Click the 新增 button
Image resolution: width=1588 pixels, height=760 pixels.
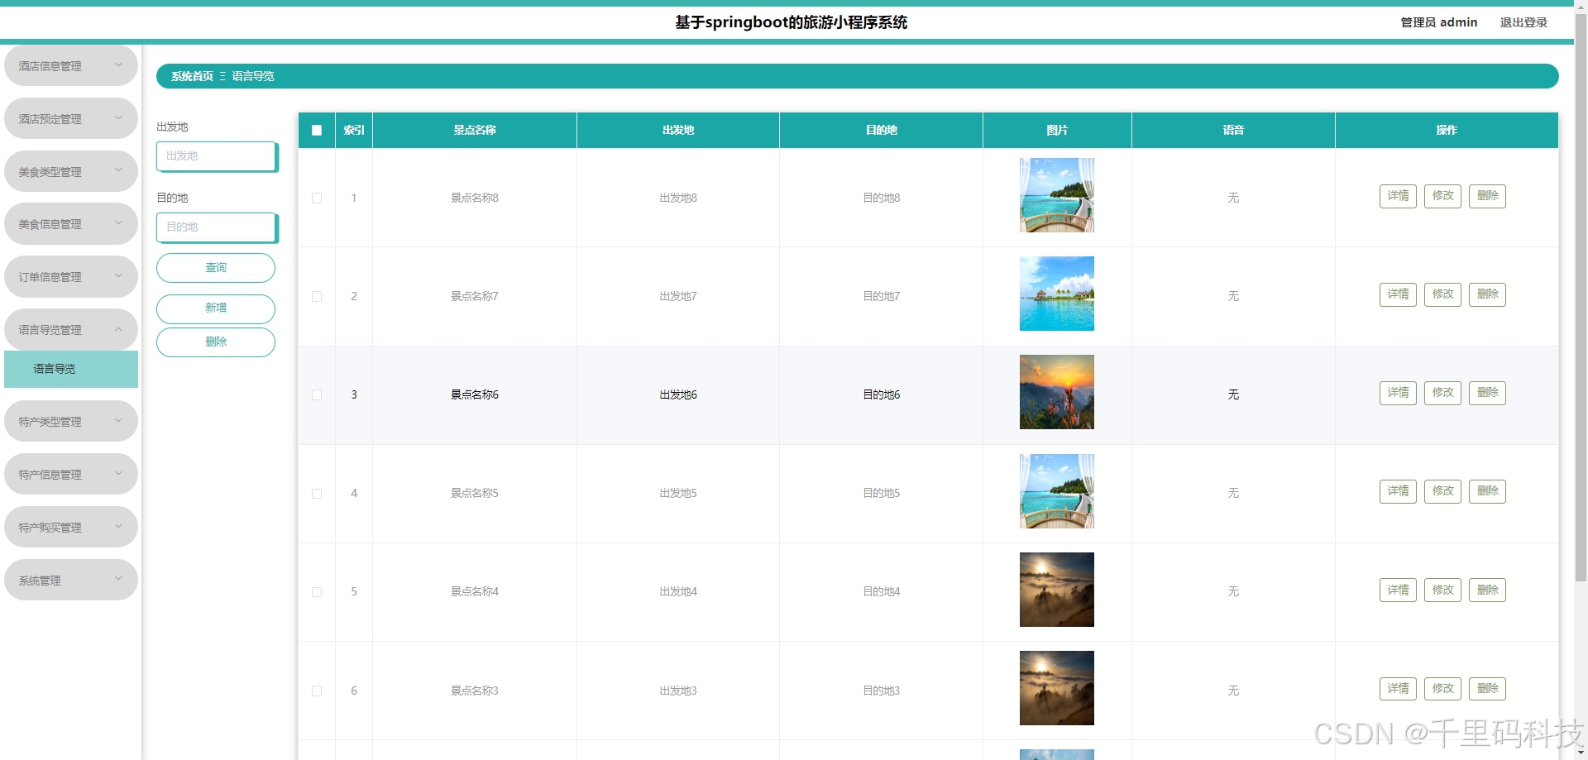click(x=216, y=308)
